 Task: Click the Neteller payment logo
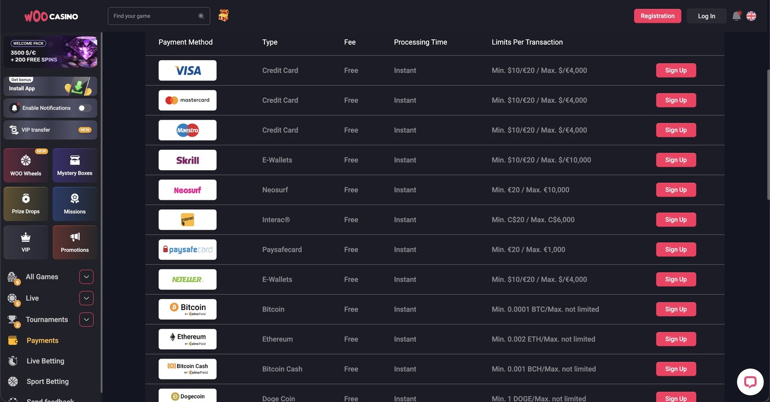point(188,279)
